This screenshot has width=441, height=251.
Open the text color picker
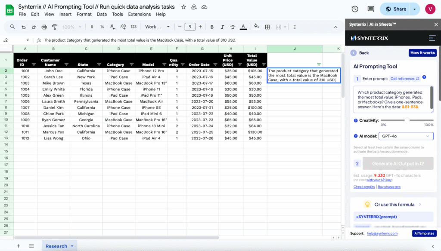point(243,27)
